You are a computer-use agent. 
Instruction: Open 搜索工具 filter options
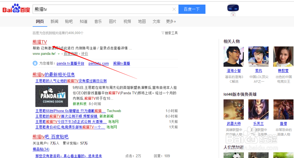coord(170,33)
